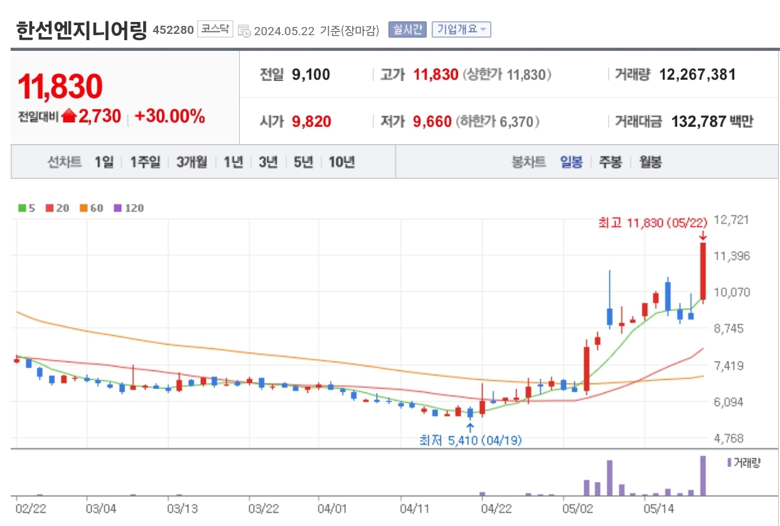Click the 거래대금 132,787 백만 value
This screenshot has width=780, height=526.
[x=712, y=122]
